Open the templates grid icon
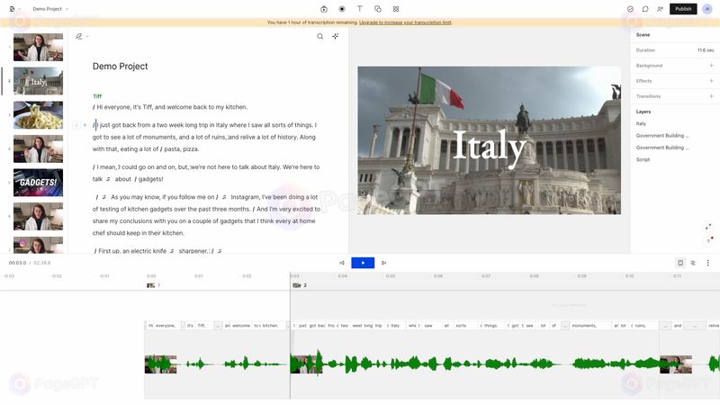Screen dimensions: 720x405 396,9
